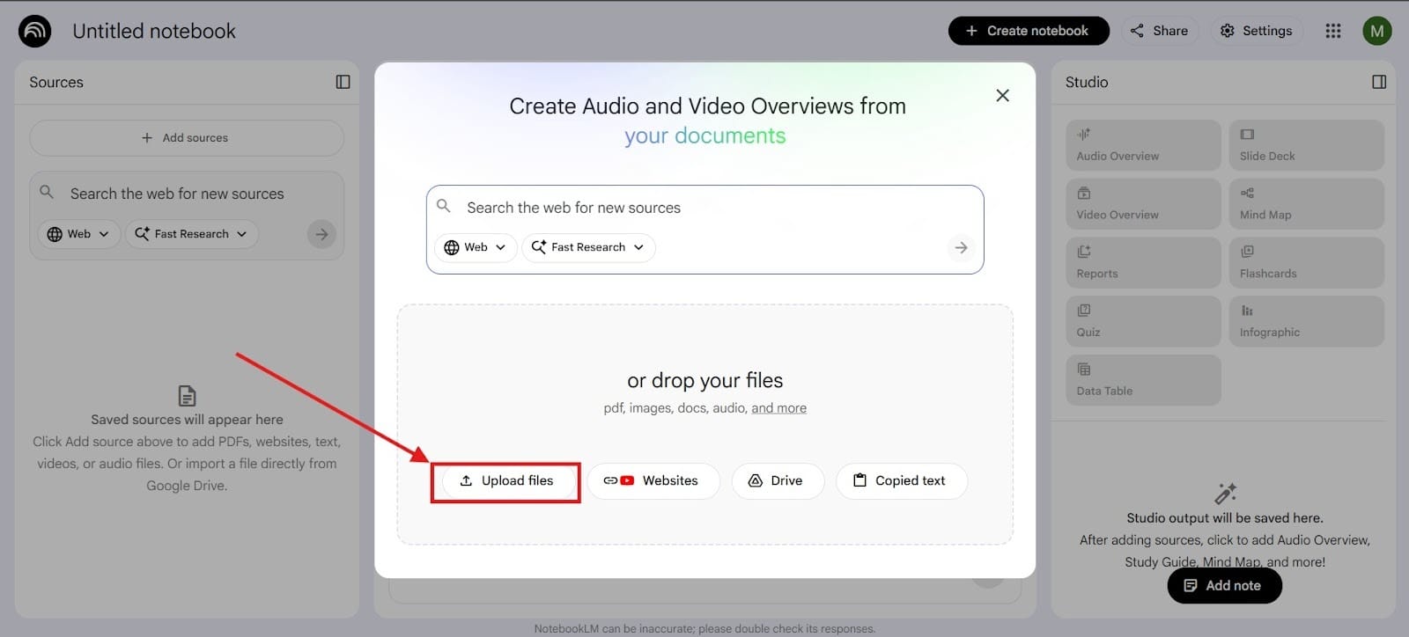Collapse the Studio panel
Image resolution: width=1409 pixels, height=637 pixels.
coord(1379,82)
